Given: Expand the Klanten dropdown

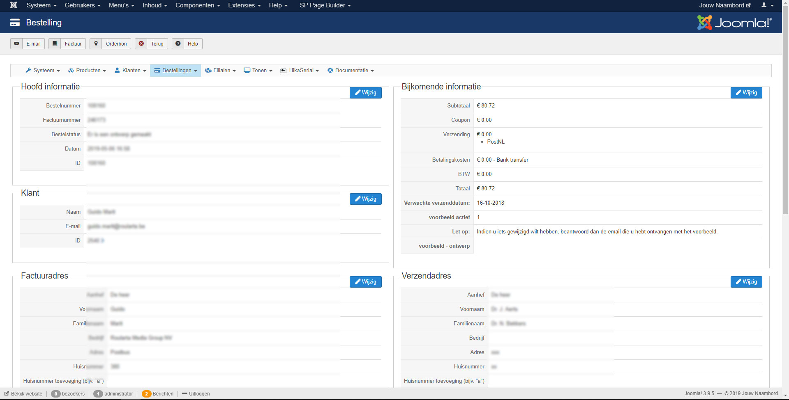Looking at the screenshot, I should 130,71.
